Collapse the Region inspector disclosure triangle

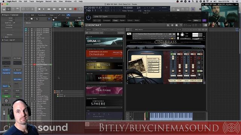(3, 15)
